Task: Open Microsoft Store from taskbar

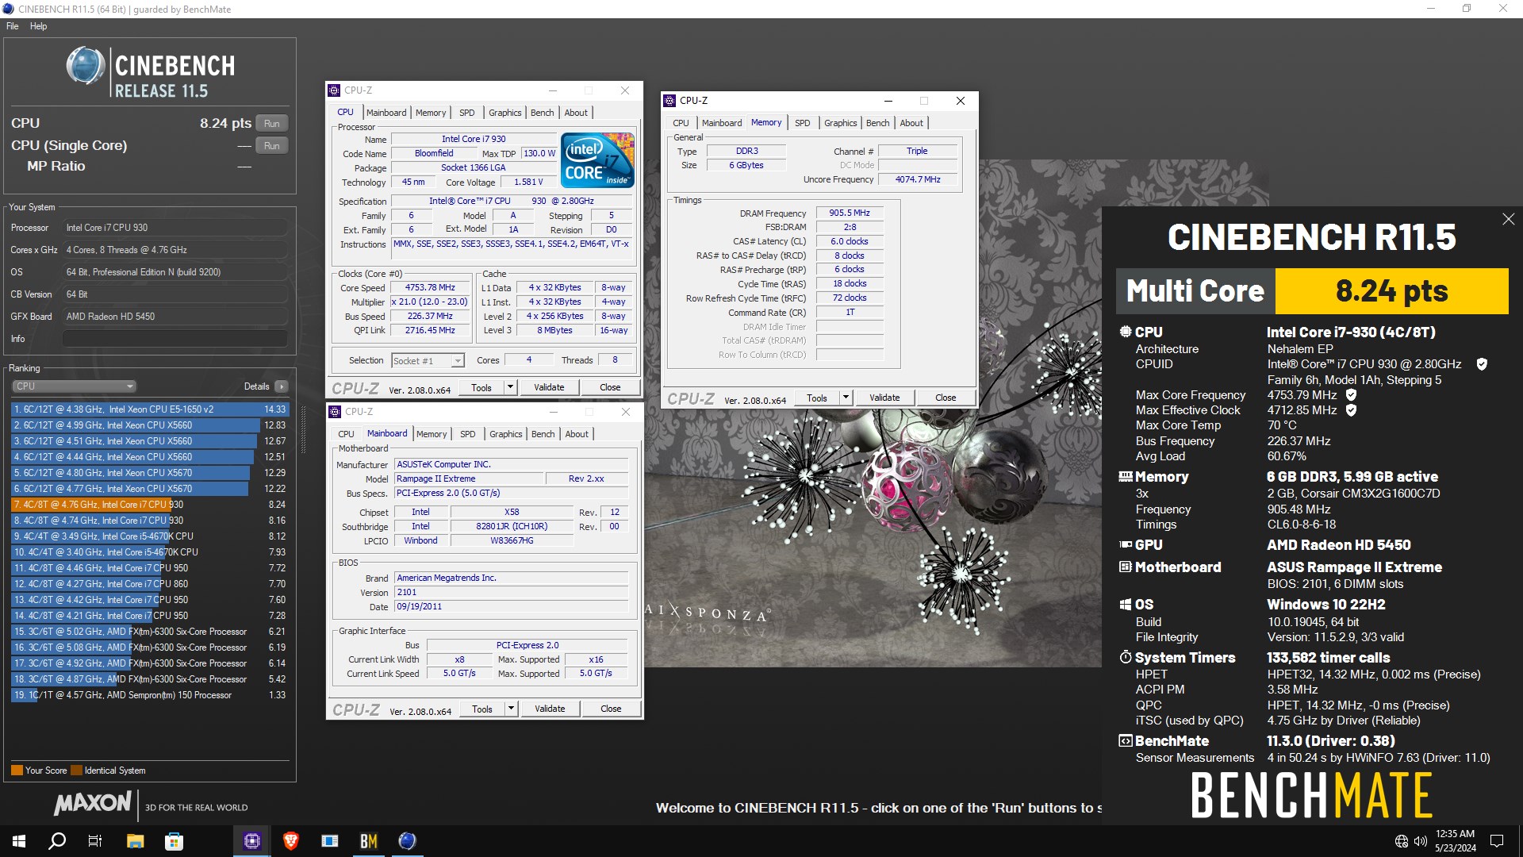Action: click(174, 841)
